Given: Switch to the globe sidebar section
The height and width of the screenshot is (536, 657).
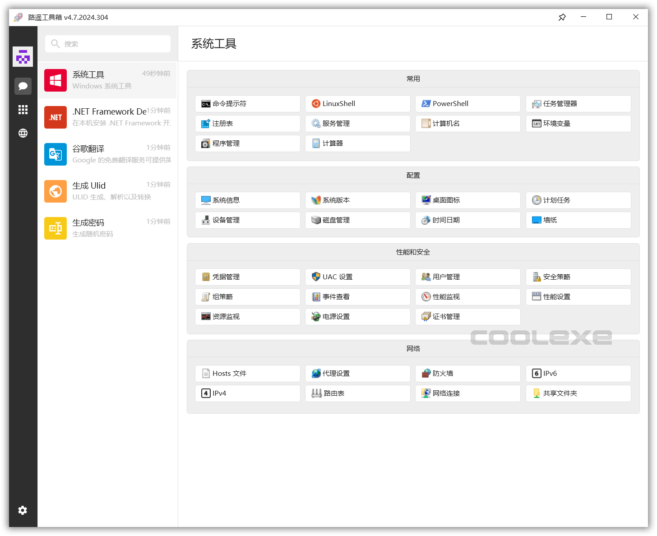Looking at the screenshot, I should (x=23, y=133).
